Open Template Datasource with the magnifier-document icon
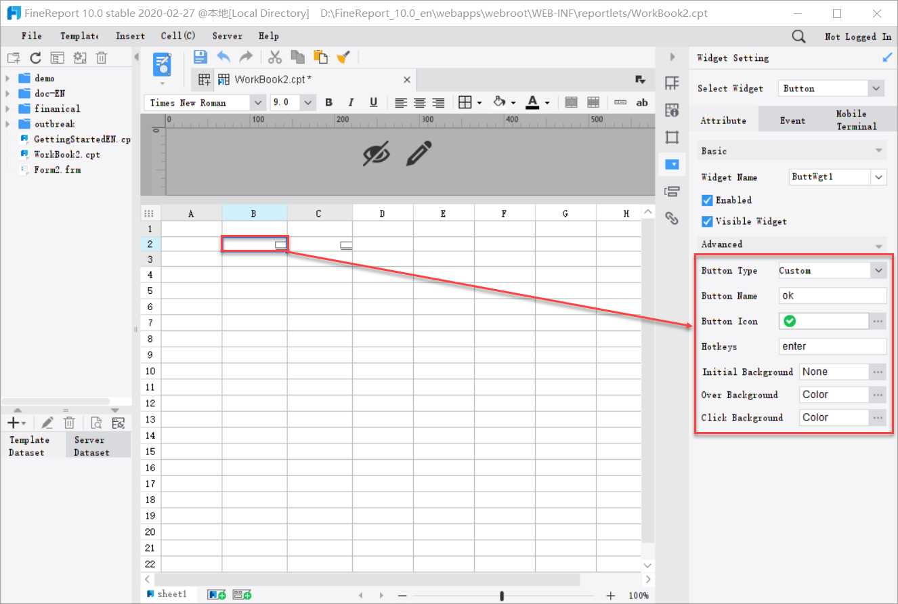This screenshot has height=604, width=898. coord(95,422)
